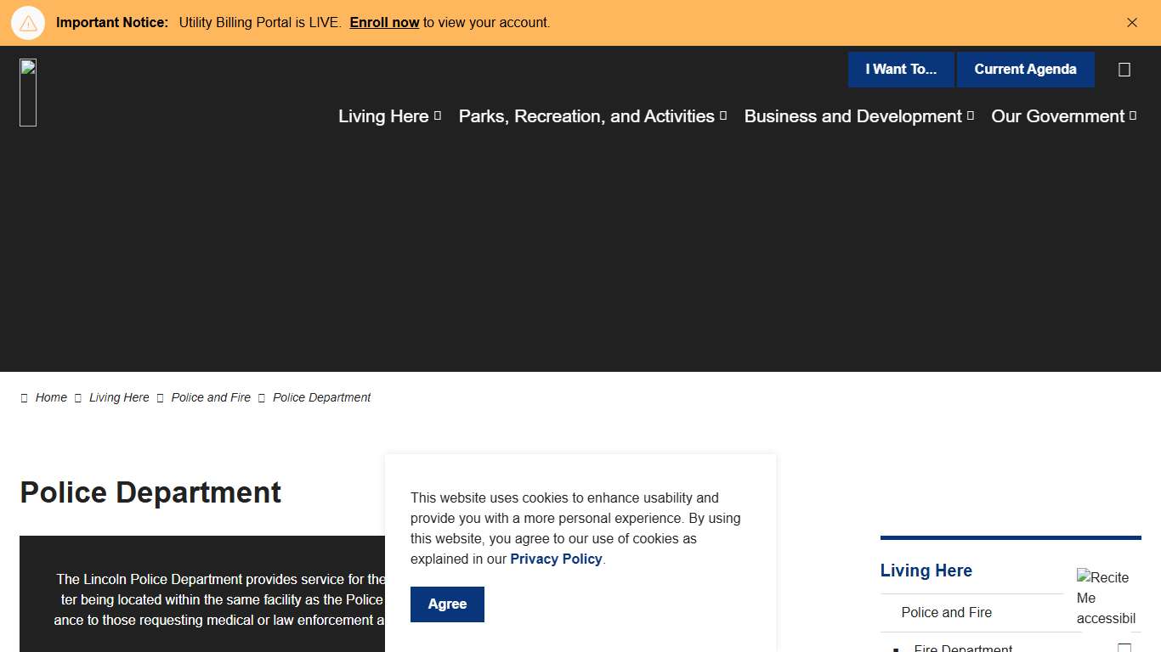Click the I Want To... button
The height and width of the screenshot is (652, 1161).
900,70
